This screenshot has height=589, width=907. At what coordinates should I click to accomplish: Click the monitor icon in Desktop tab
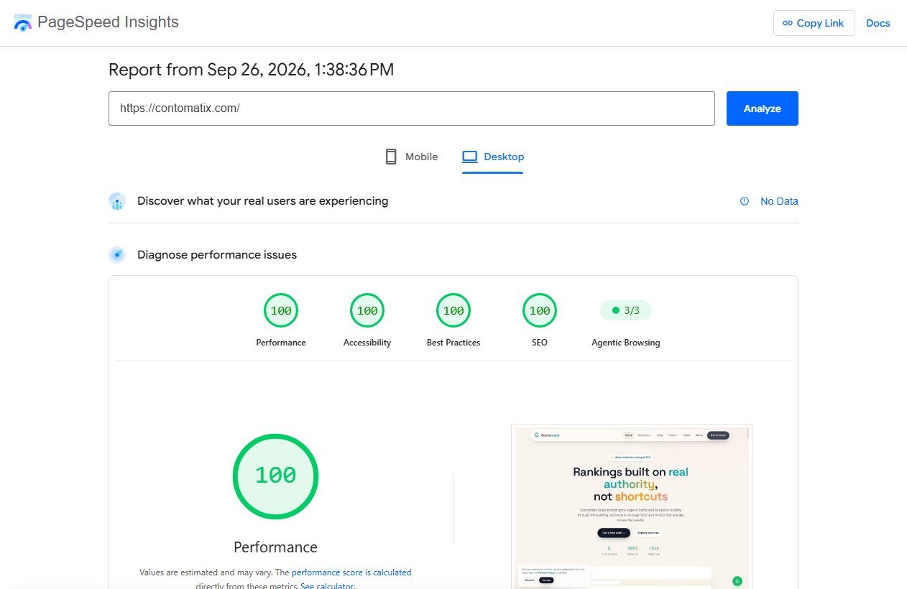click(470, 157)
